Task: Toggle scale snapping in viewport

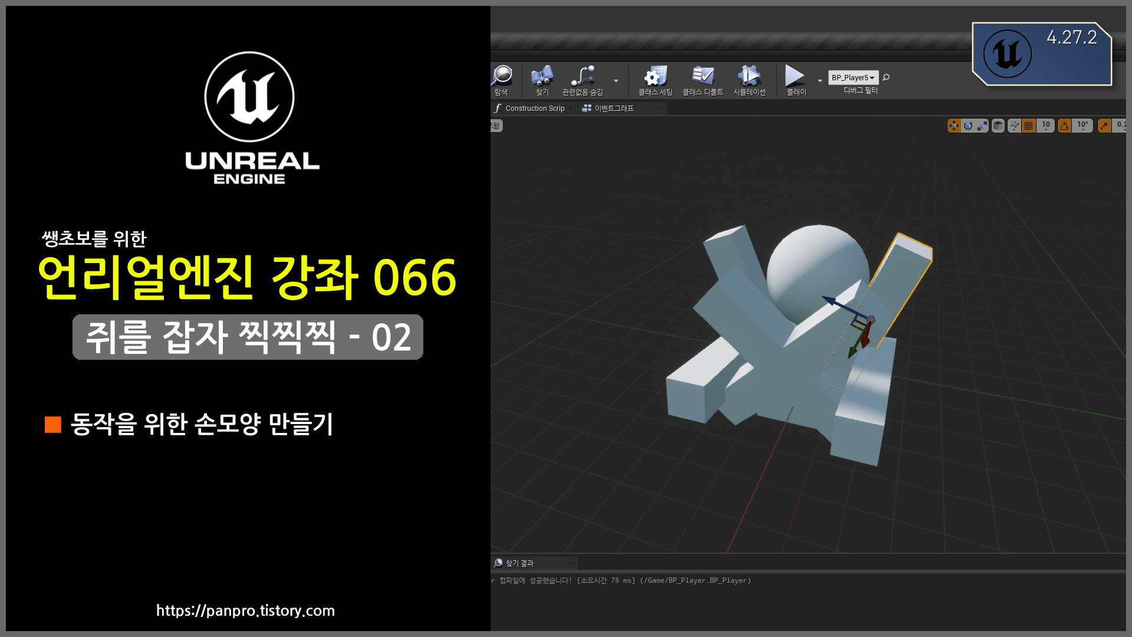Action: pos(1104,126)
